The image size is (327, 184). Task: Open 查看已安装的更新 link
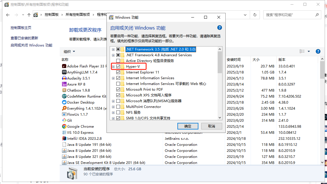coord(24,38)
